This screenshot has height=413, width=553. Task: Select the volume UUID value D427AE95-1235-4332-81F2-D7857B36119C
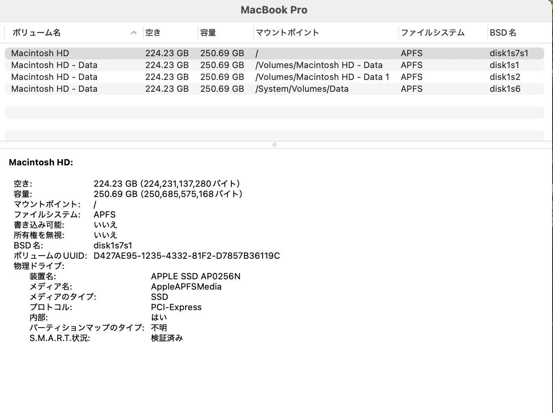[x=187, y=256]
